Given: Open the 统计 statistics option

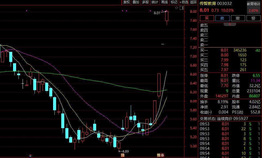Looking at the screenshot, I should click(155, 2).
